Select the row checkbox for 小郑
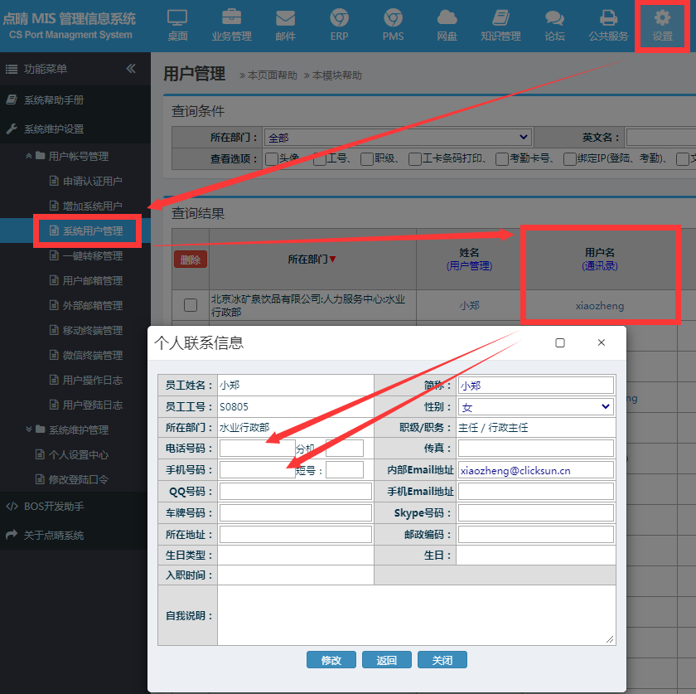This screenshot has width=696, height=694. [191, 305]
